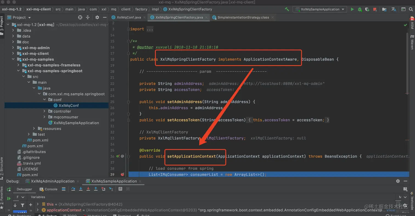
Task: Build project with the hammer icon
Action: pos(287,9)
